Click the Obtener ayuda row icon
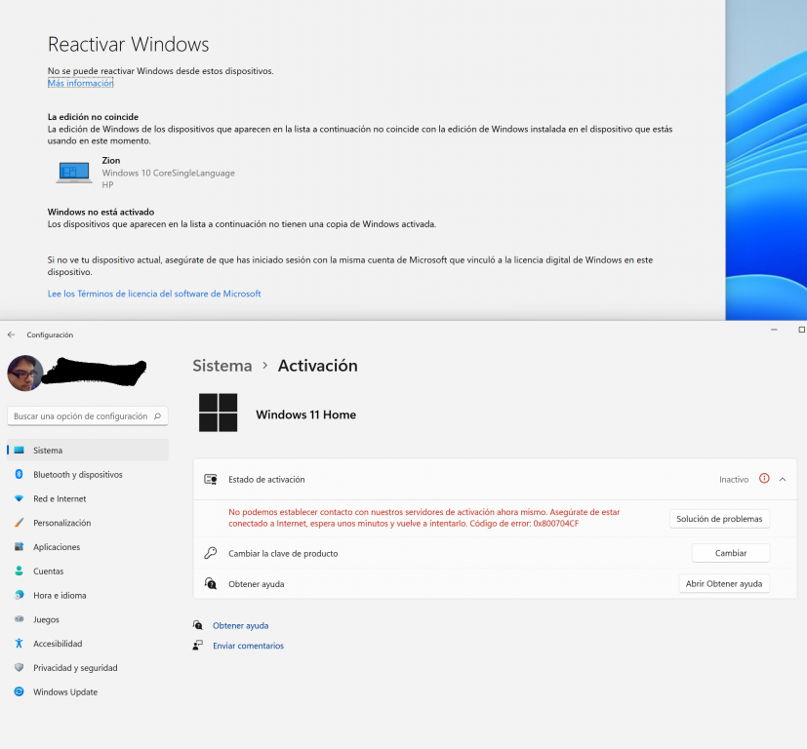 click(211, 583)
